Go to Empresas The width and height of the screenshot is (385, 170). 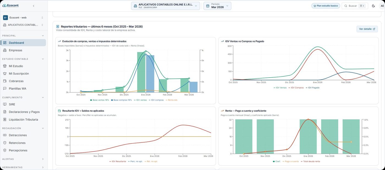23,50
